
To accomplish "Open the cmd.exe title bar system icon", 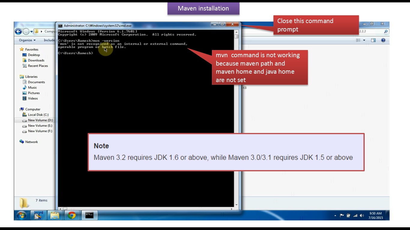I will tap(60, 26).
